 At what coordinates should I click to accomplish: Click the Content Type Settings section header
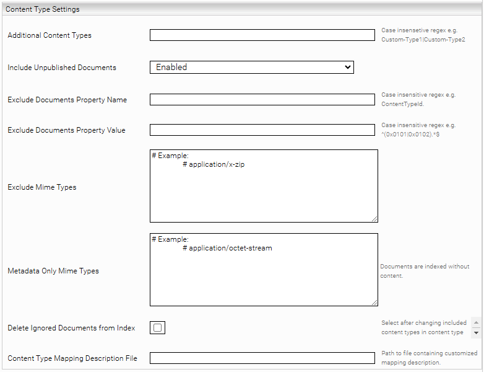tap(43, 9)
